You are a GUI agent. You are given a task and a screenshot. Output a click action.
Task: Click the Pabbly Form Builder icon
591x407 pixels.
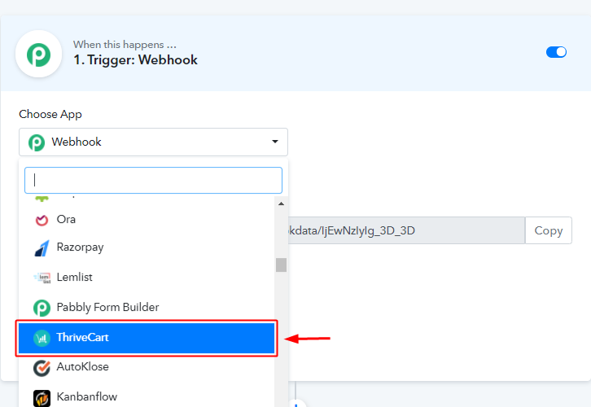pos(42,308)
